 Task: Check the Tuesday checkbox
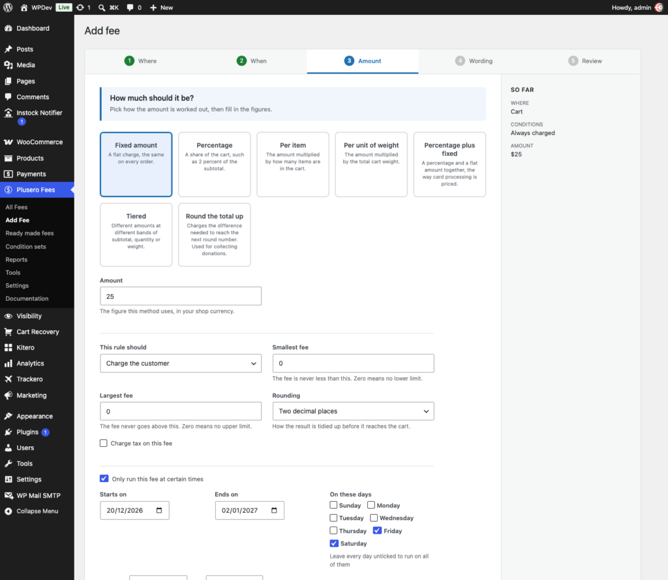(x=333, y=518)
